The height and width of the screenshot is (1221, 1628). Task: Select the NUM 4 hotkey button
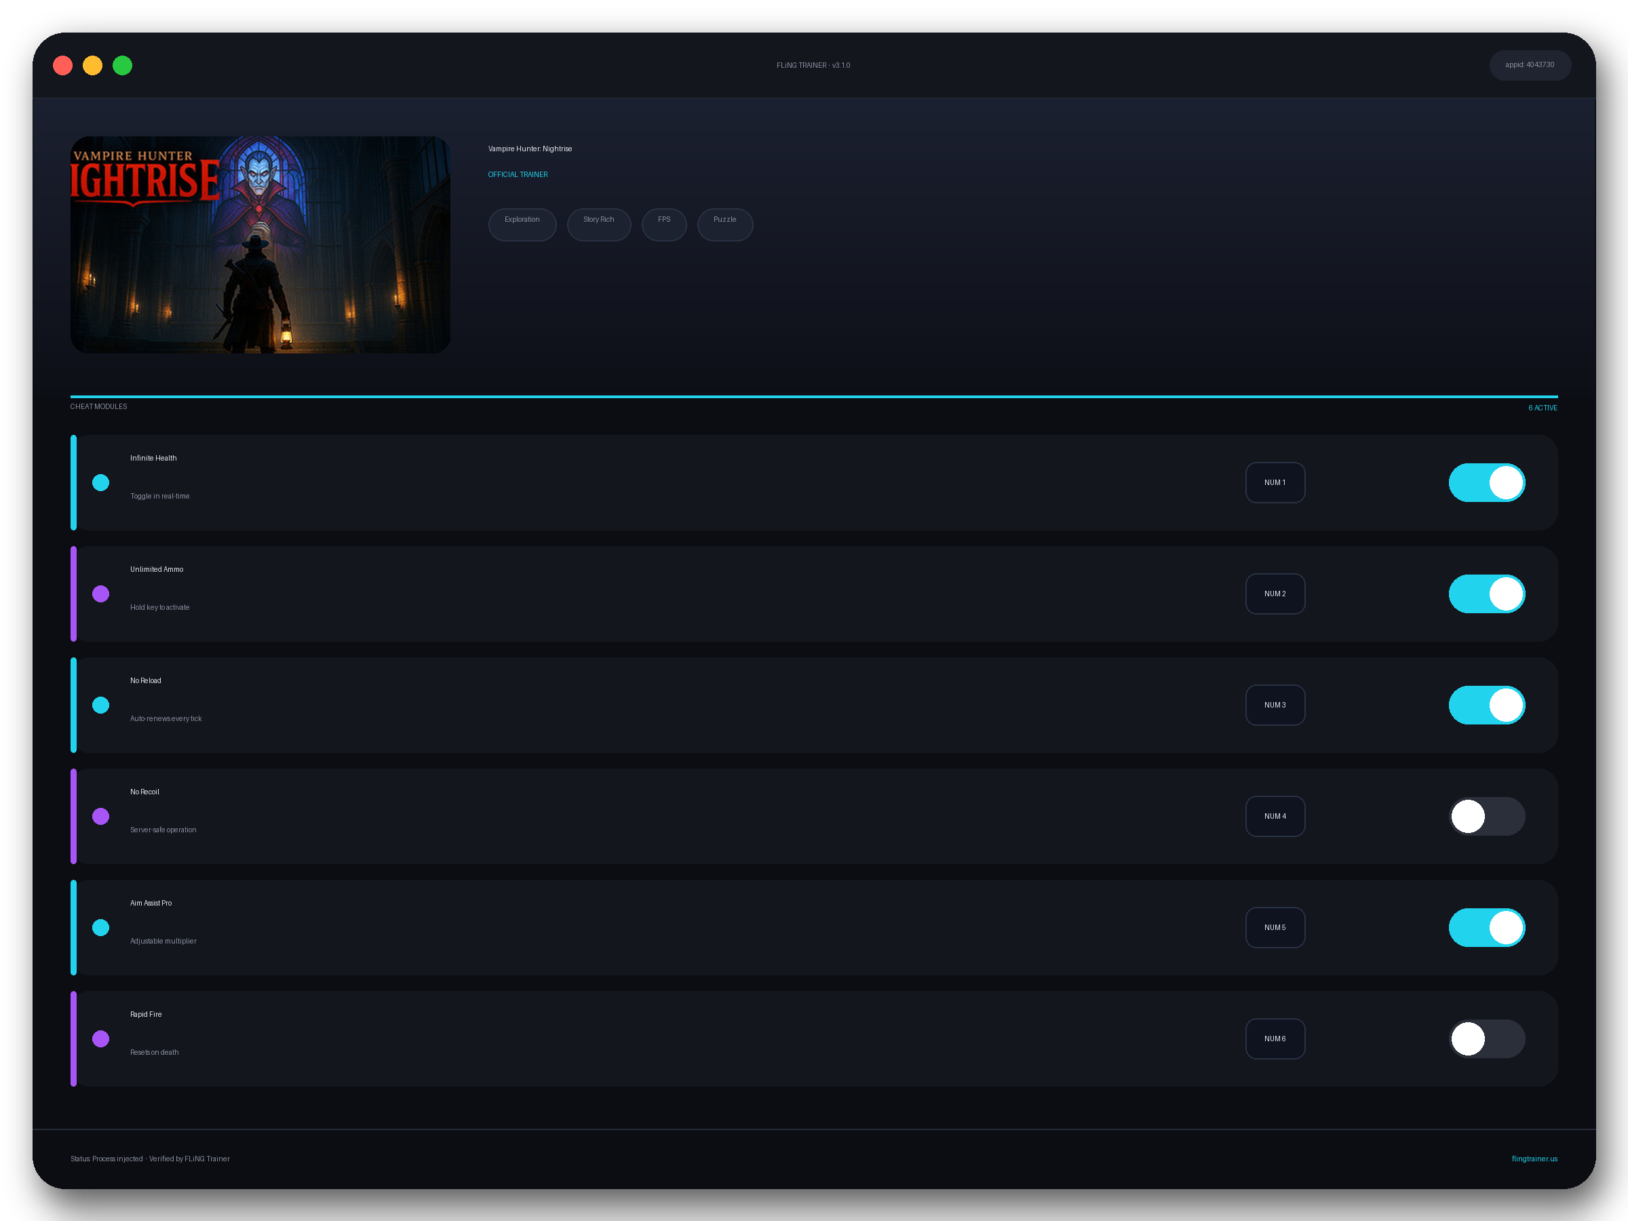tap(1275, 816)
